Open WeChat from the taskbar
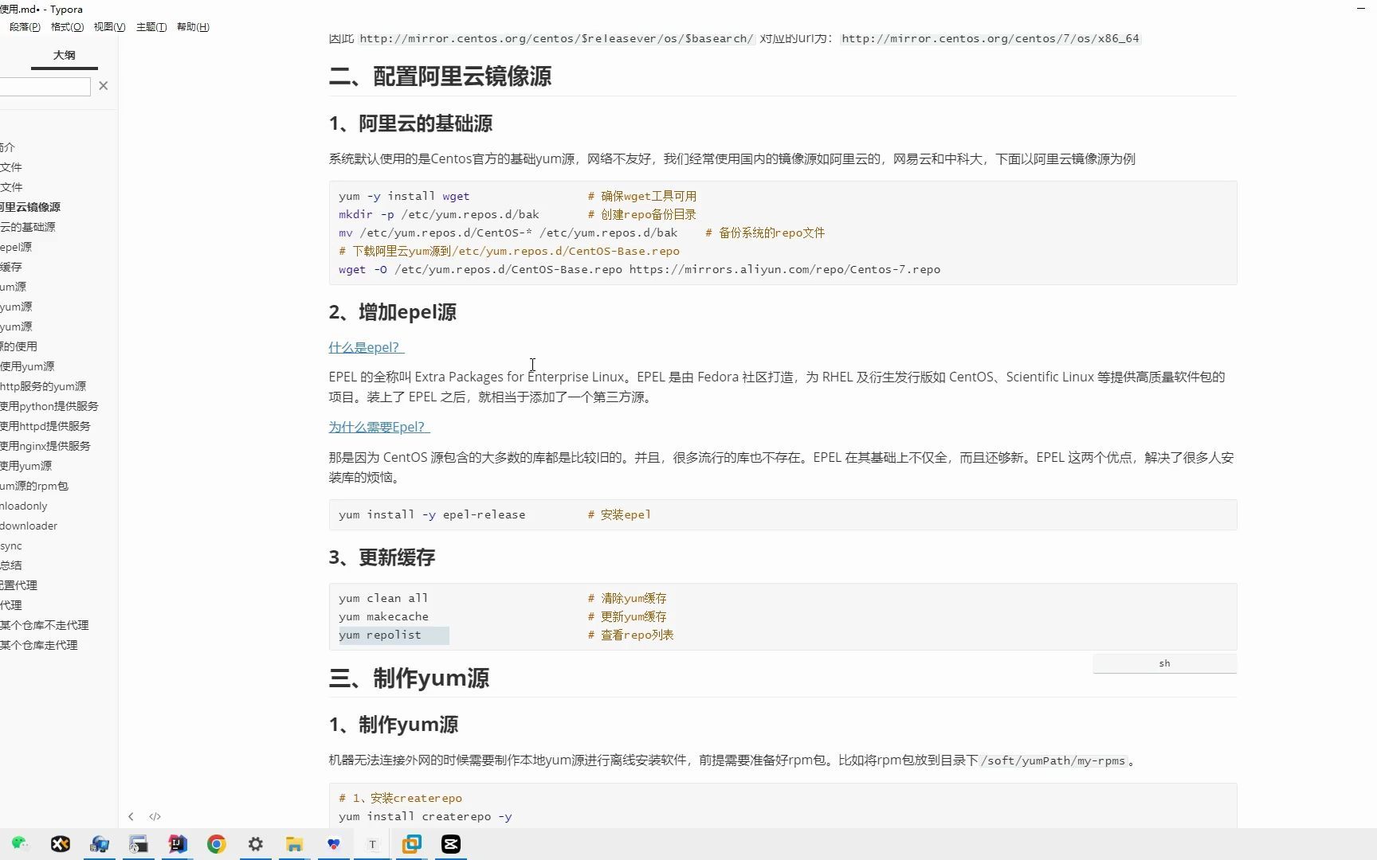The image size is (1377, 860). pos(20,844)
